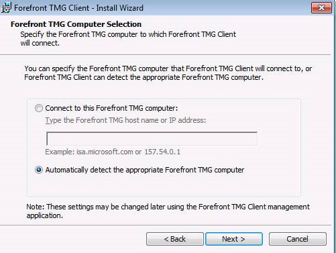Click the 'You can specify the Forefront TMG computer' paragraph
This screenshot has height=253, width=336.
click(x=168, y=73)
